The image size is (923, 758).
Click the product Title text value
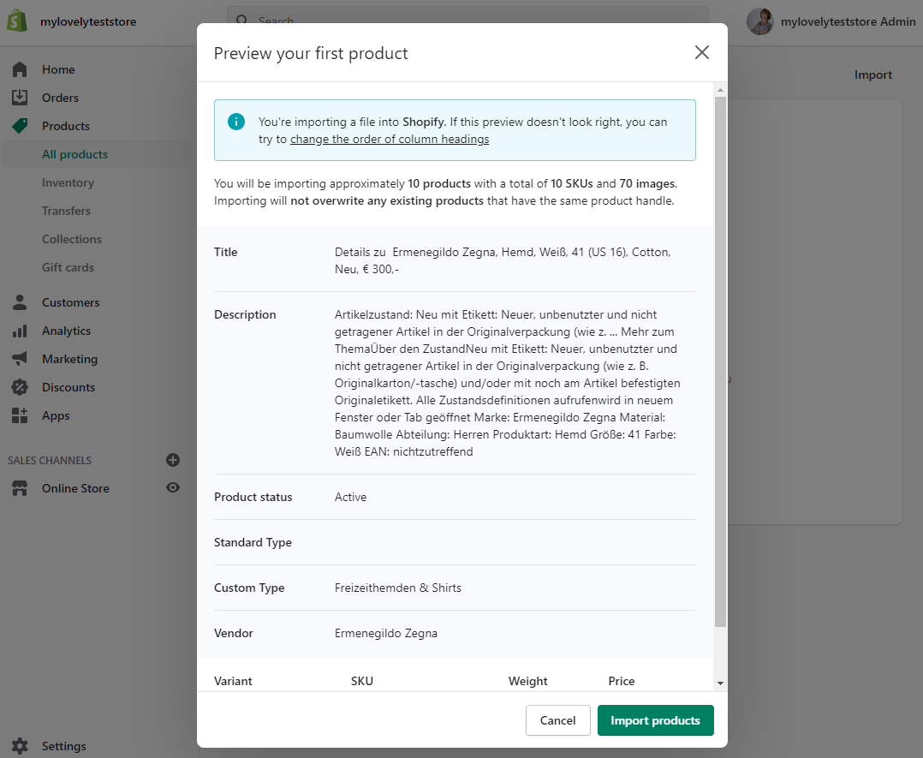tap(503, 260)
